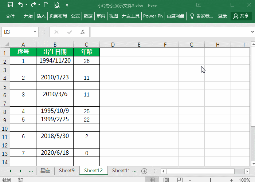255x182 pixels.
Task: Click inside the formula bar input
Action: click(170, 32)
